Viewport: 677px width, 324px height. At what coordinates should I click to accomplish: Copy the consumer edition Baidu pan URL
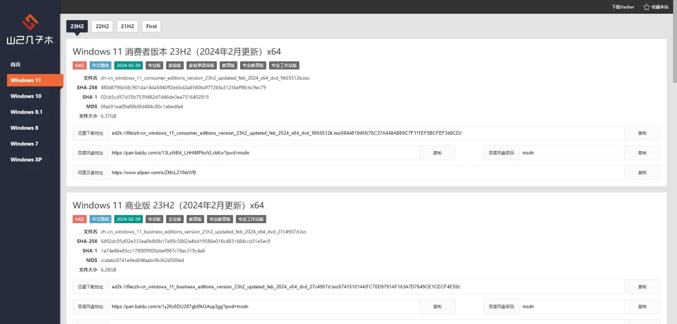point(437,153)
